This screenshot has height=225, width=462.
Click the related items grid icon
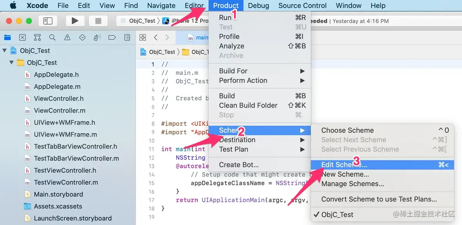[x=143, y=37]
